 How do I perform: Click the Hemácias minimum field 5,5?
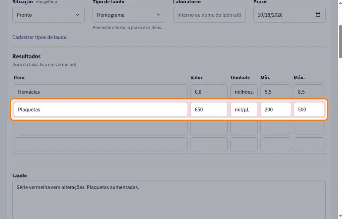point(276,92)
